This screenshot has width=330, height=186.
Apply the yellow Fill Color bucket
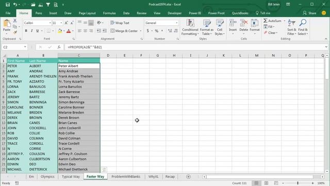pos(60,31)
